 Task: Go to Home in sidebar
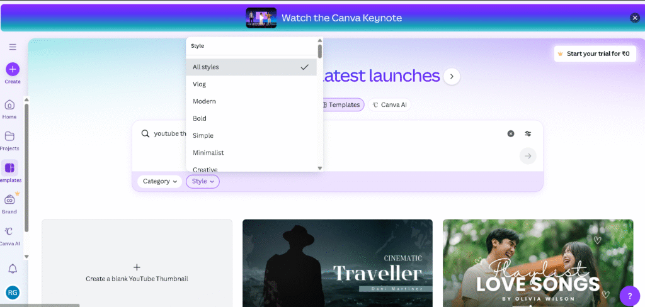[x=9, y=105]
